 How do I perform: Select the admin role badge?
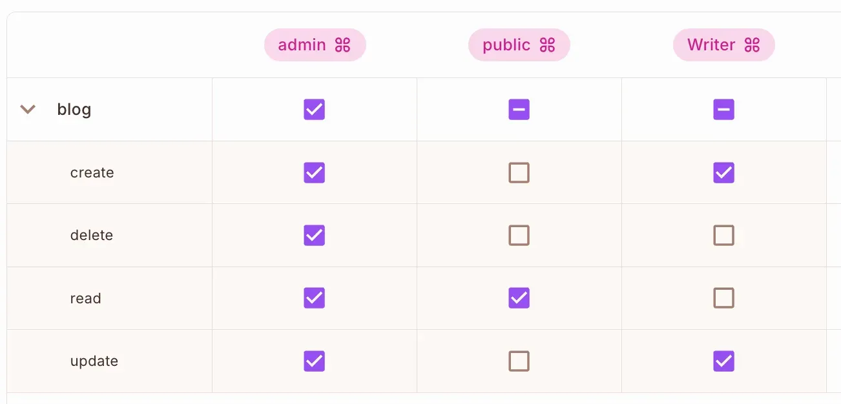302,45
